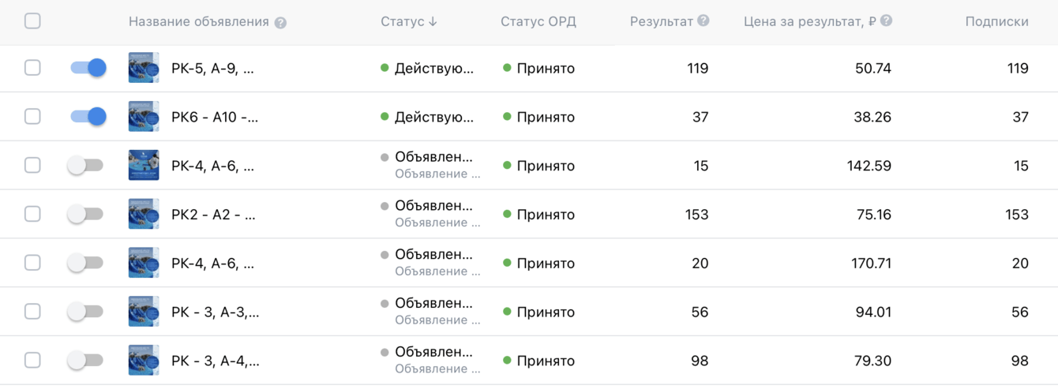Image resolution: width=1058 pixels, height=389 pixels.
Task: Click thumbnail of the PK - 3, A-3 ad
Action: click(144, 312)
